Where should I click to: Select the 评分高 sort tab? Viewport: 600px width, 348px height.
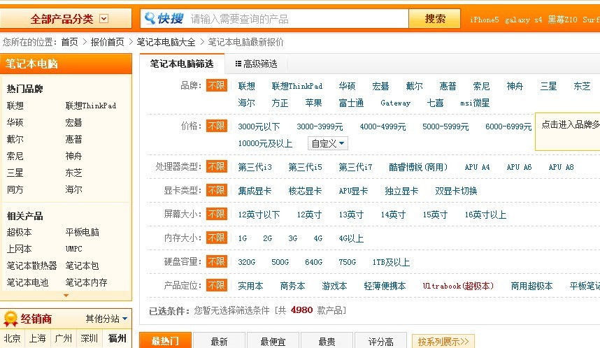(x=380, y=341)
